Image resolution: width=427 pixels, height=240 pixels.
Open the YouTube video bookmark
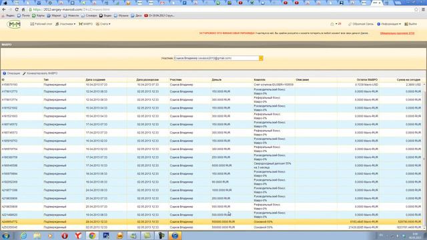(159, 16)
